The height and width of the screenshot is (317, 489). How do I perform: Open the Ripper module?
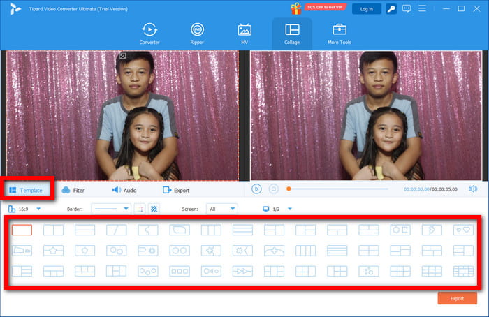click(197, 34)
